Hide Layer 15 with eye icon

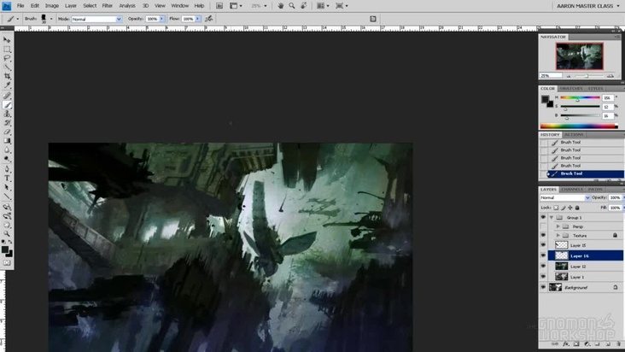[543, 245]
